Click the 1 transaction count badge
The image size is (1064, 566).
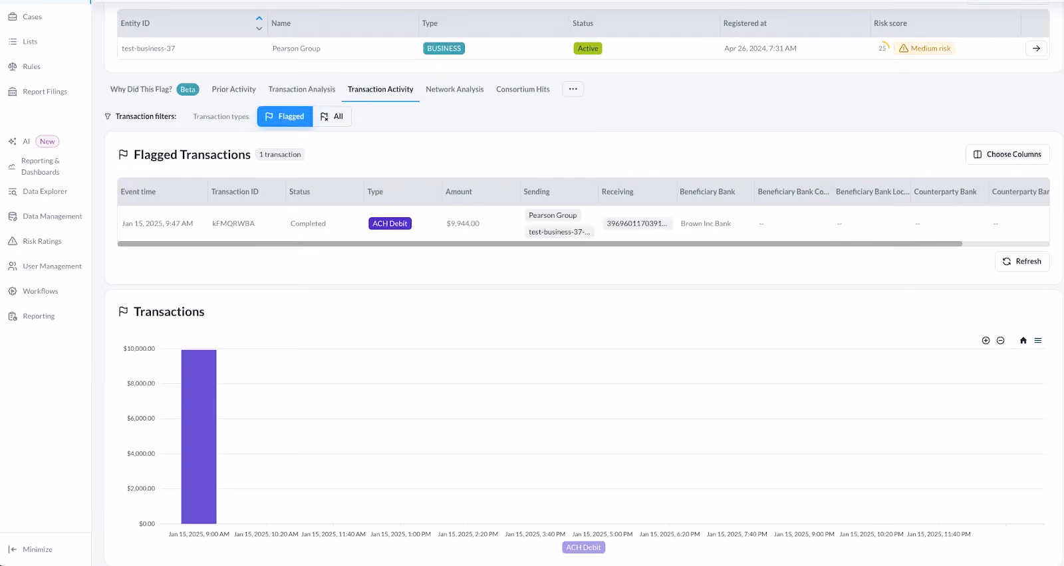pyautogui.click(x=280, y=155)
